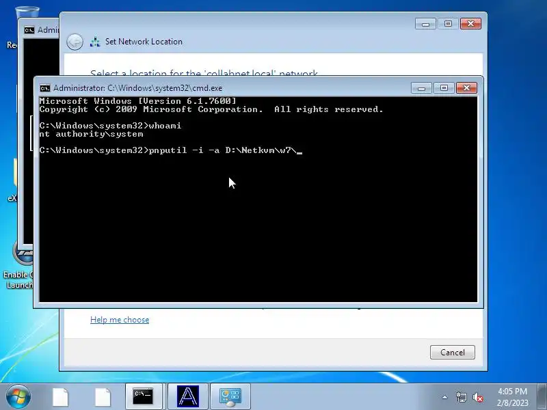This screenshot has width=547, height=410.
Task: Click the Copyright 2009 Microsoft line
Action: (x=211, y=109)
